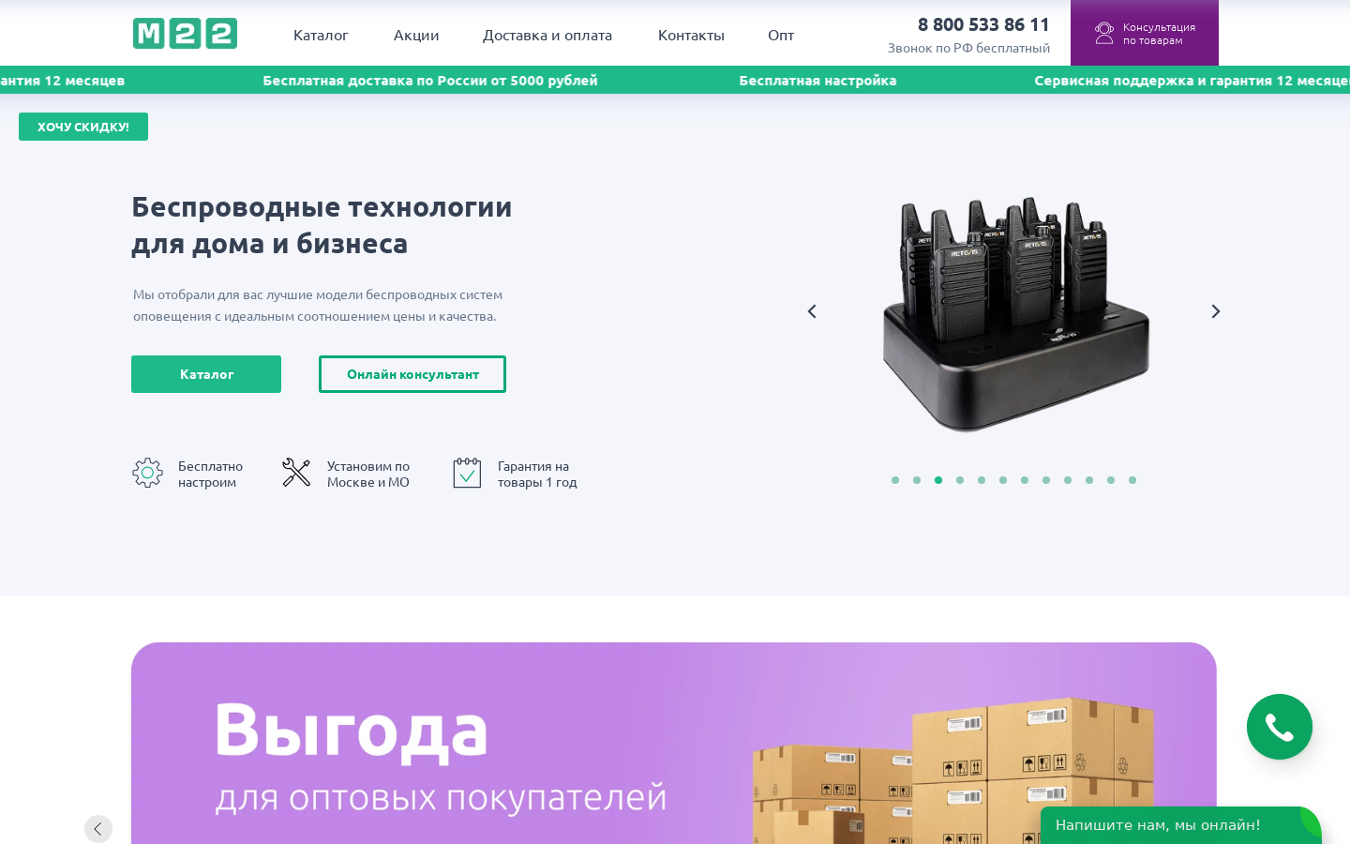Image resolution: width=1350 pixels, height=844 pixels.
Task: Click the green phone call button
Action: coord(1279,727)
